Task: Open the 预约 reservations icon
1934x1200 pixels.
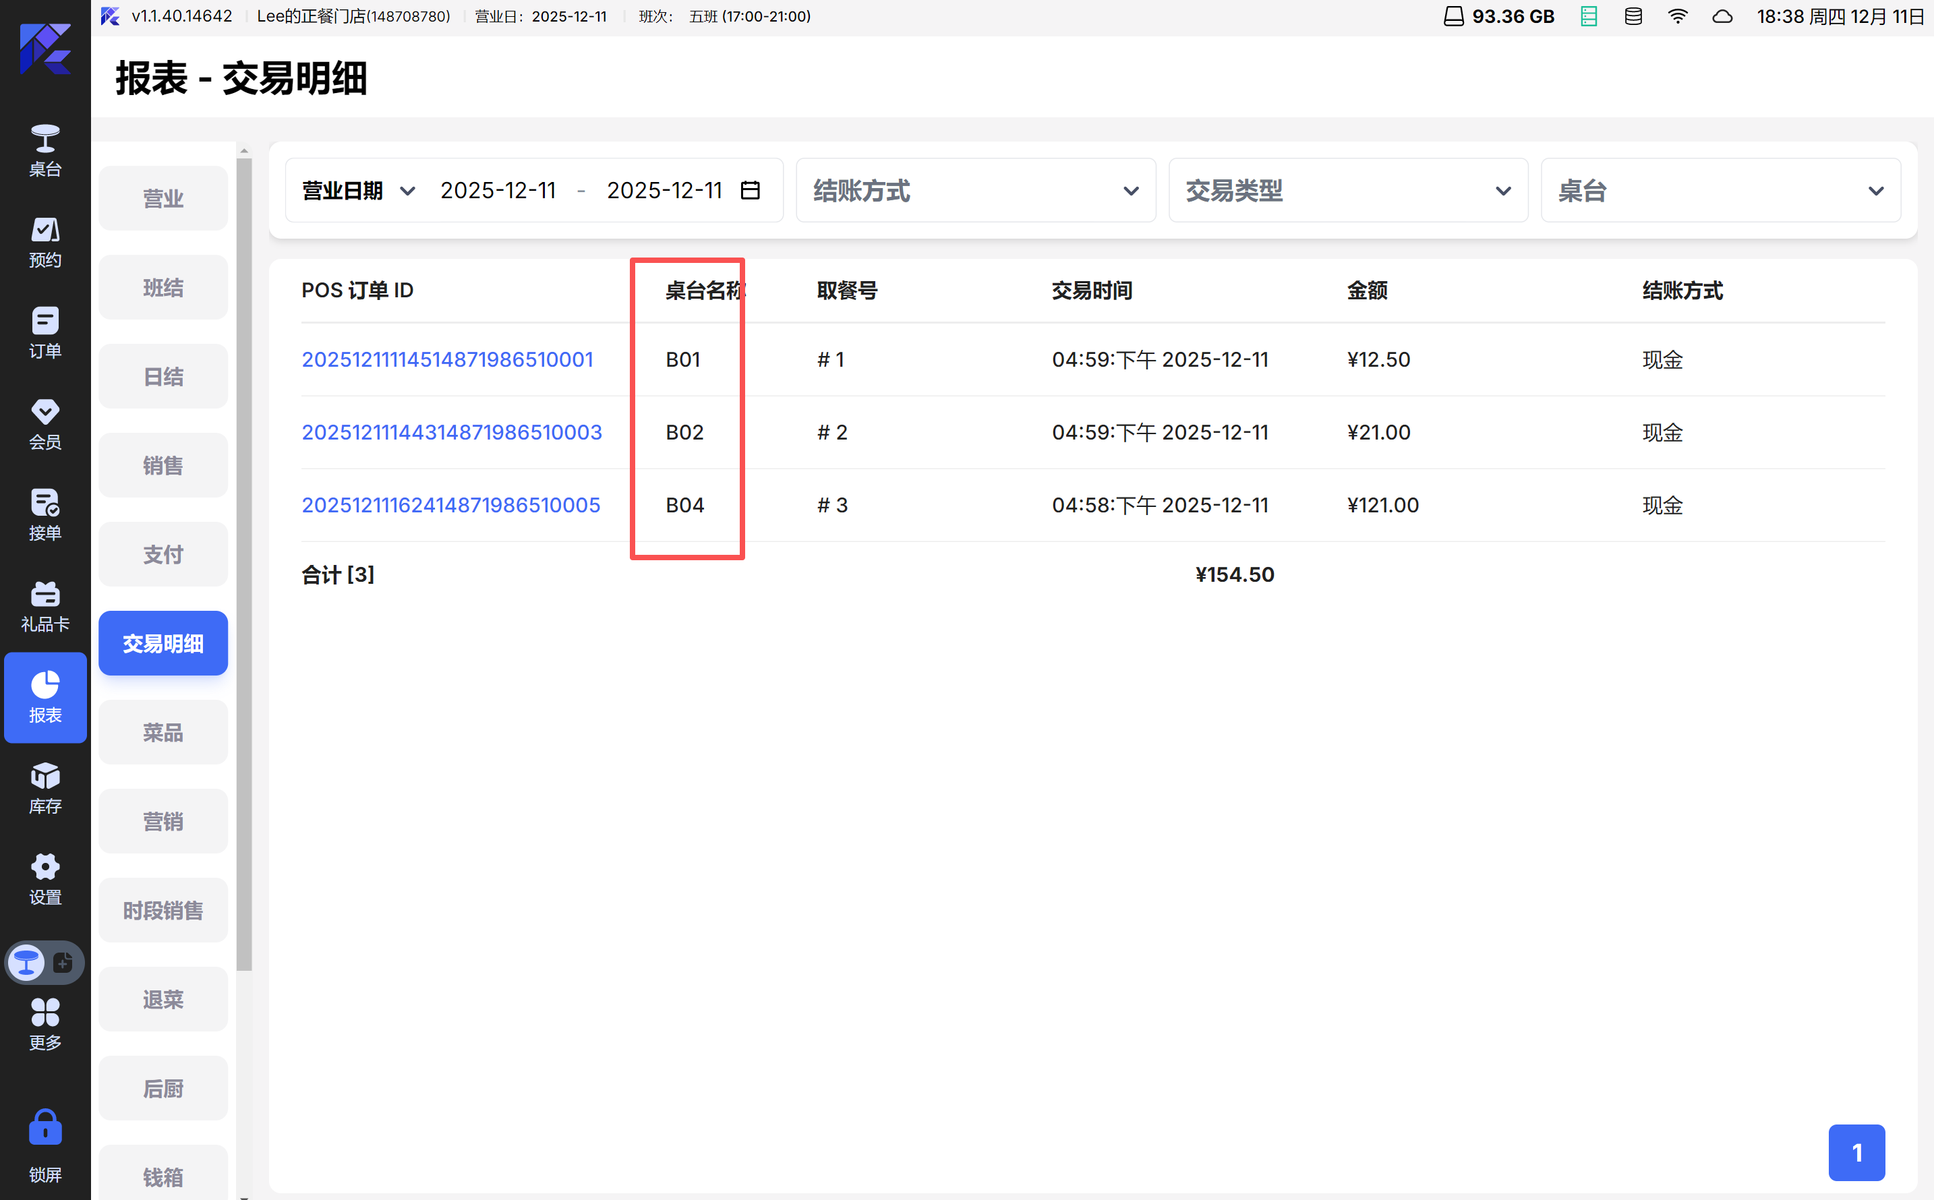Action: pyautogui.click(x=45, y=241)
